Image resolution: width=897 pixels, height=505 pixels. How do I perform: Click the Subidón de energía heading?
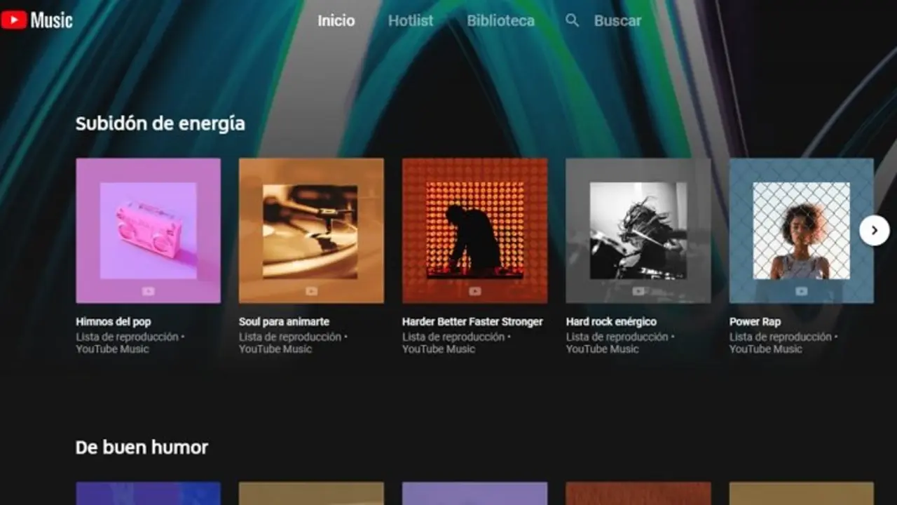(x=160, y=124)
